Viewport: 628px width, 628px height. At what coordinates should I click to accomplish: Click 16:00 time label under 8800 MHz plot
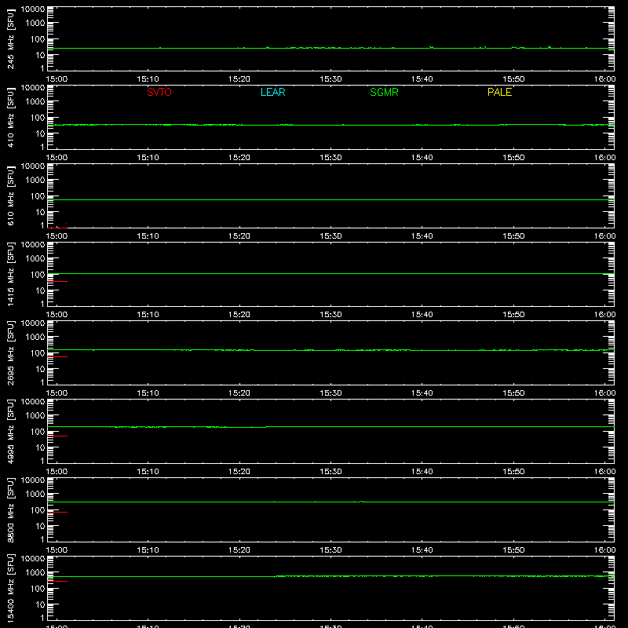click(604, 550)
